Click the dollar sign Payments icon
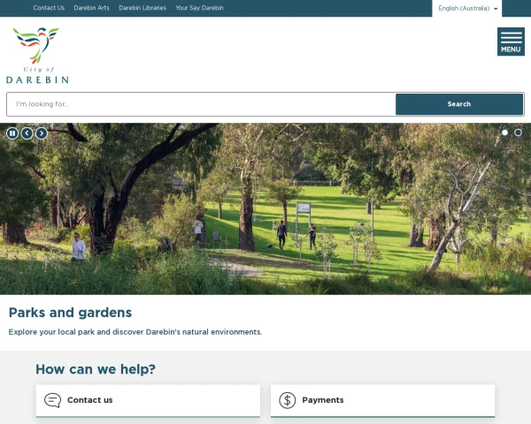 [287, 400]
